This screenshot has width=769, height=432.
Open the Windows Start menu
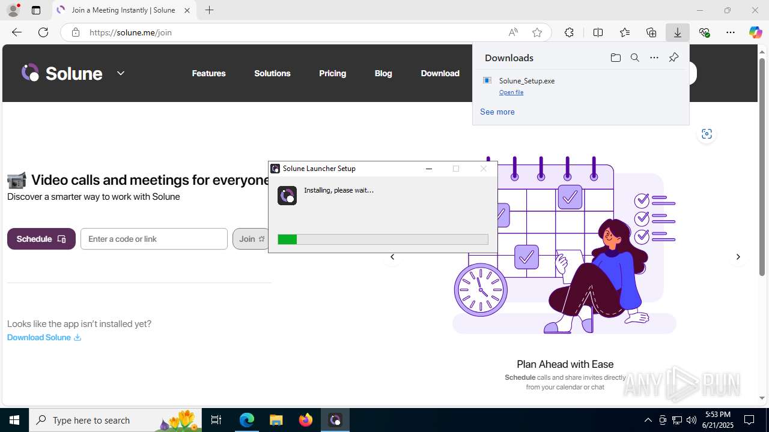14,420
